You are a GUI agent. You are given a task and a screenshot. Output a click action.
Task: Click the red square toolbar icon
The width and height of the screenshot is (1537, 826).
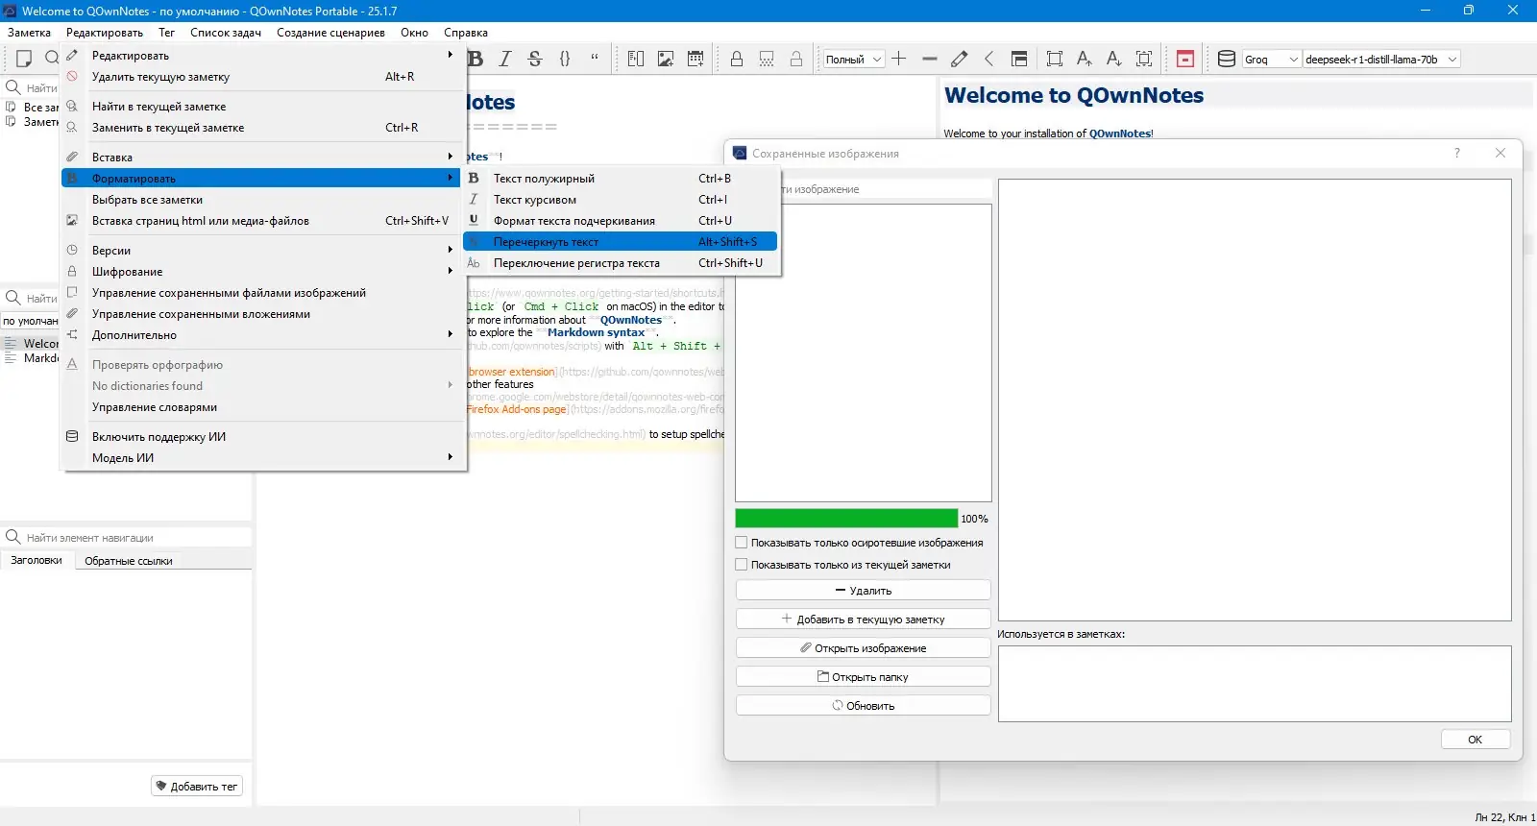pos(1185,59)
